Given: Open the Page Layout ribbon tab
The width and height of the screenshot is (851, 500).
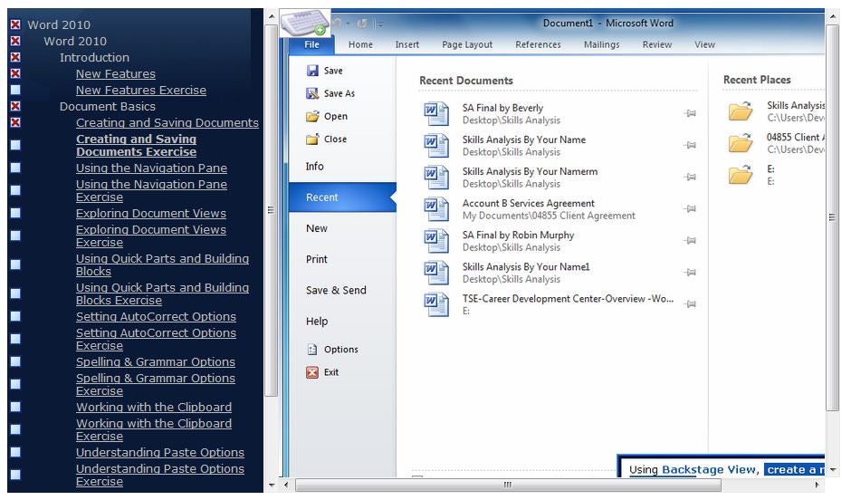Looking at the screenshot, I should pos(467,44).
